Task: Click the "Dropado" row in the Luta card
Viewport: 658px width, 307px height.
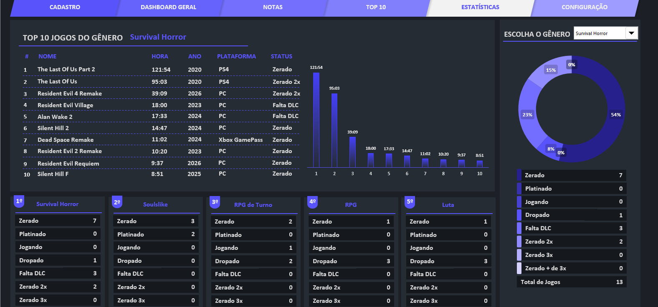Action: click(x=449, y=261)
